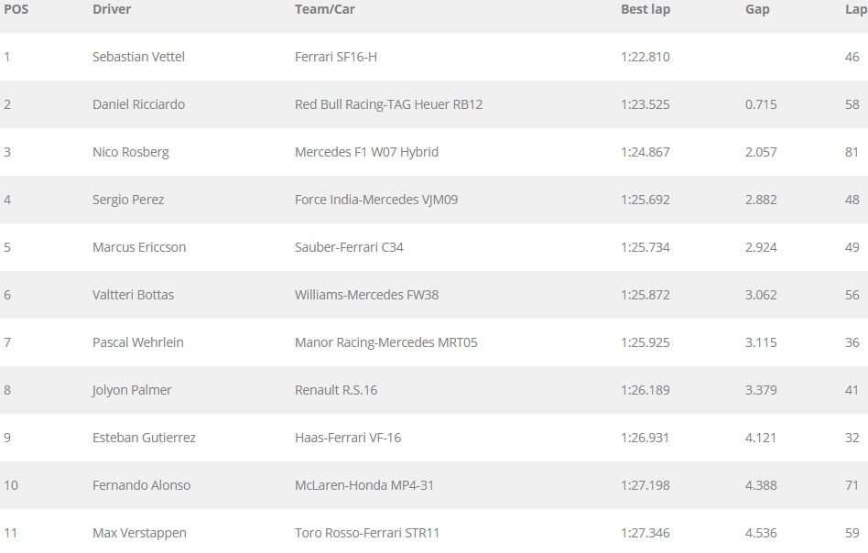Click the Haas-Ferrari VF-16 car entry
The height and width of the screenshot is (553, 868).
(x=348, y=438)
